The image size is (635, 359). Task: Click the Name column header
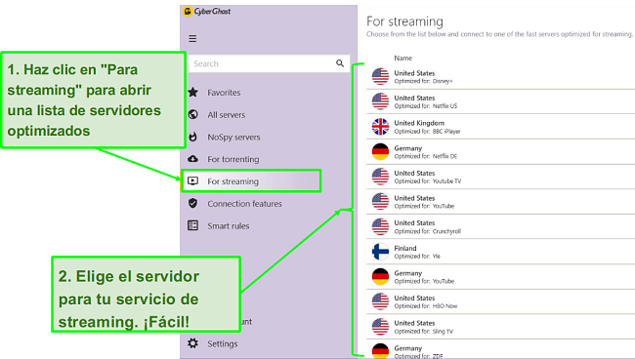pos(402,58)
